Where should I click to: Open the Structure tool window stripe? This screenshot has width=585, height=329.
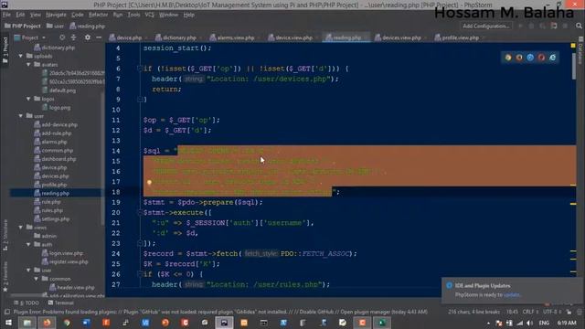coord(5,236)
